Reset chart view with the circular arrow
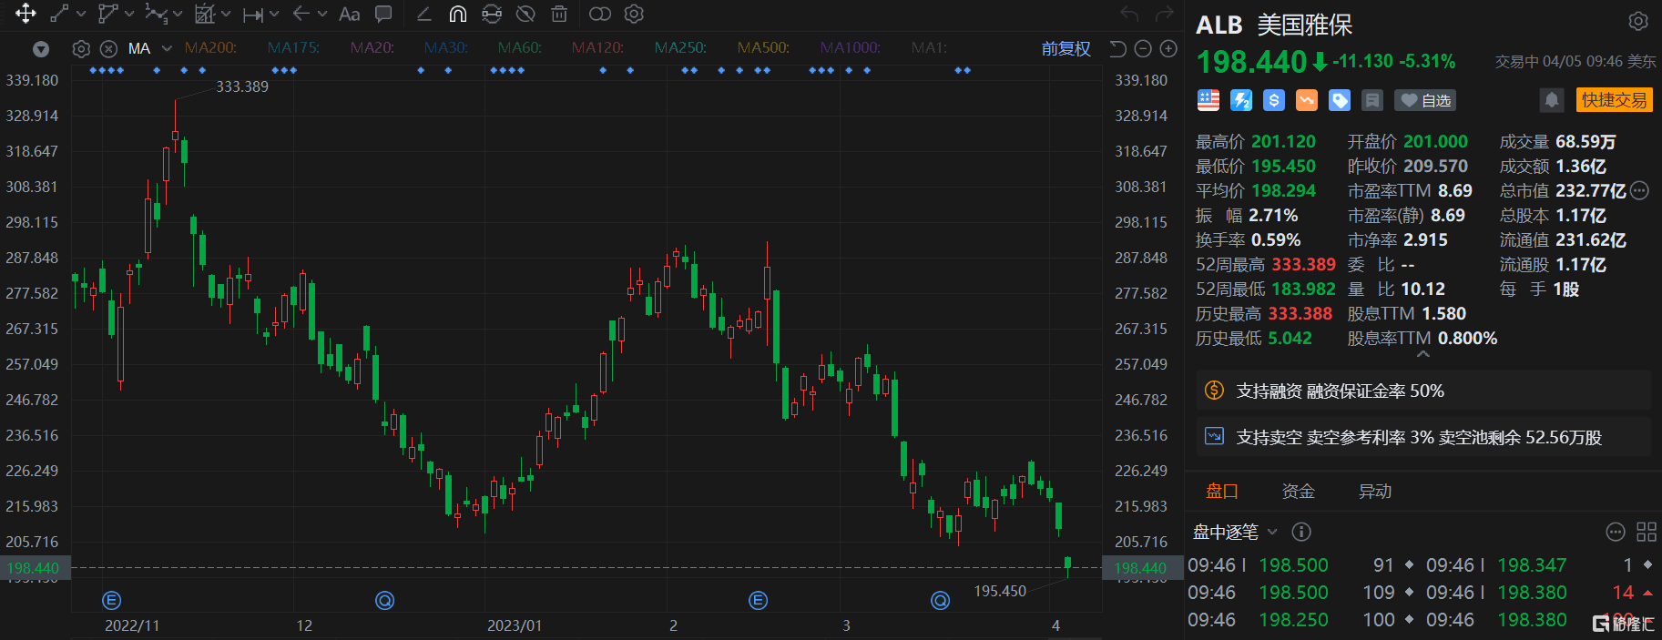Viewport: 1662px width, 640px height. click(x=1117, y=49)
